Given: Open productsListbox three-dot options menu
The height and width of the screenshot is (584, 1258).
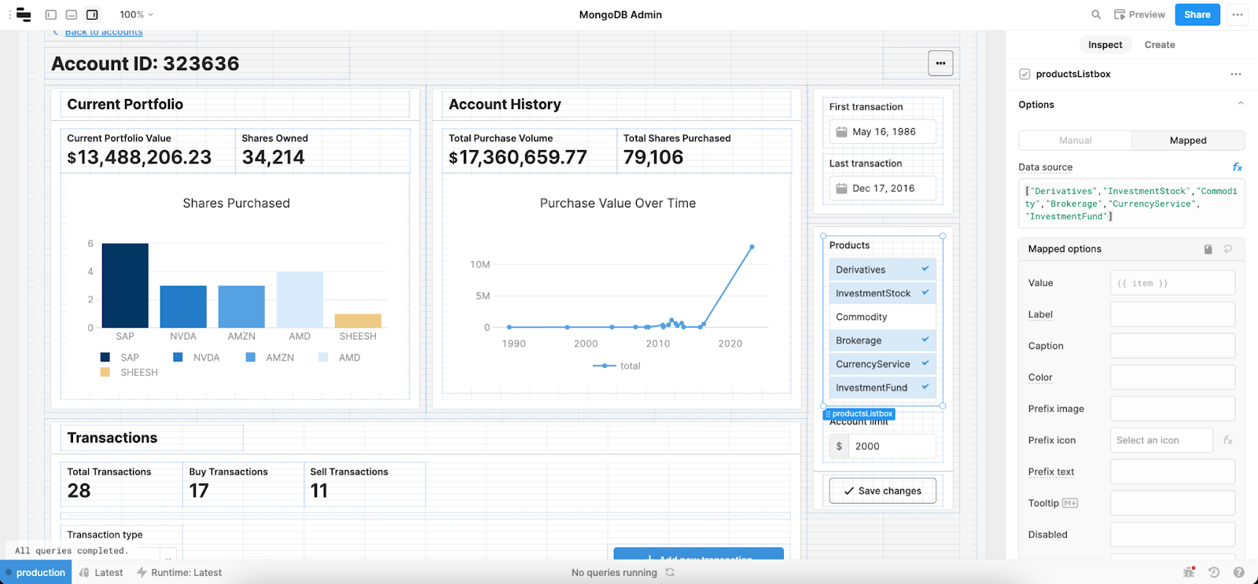Looking at the screenshot, I should tap(1236, 74).
